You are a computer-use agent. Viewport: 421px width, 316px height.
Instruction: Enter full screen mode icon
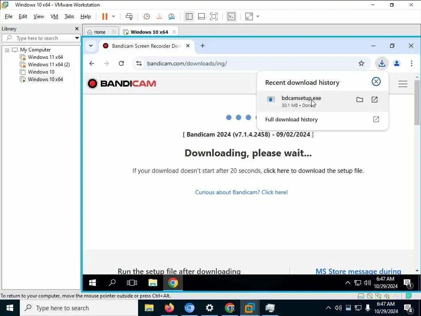(x=214, y=16)
